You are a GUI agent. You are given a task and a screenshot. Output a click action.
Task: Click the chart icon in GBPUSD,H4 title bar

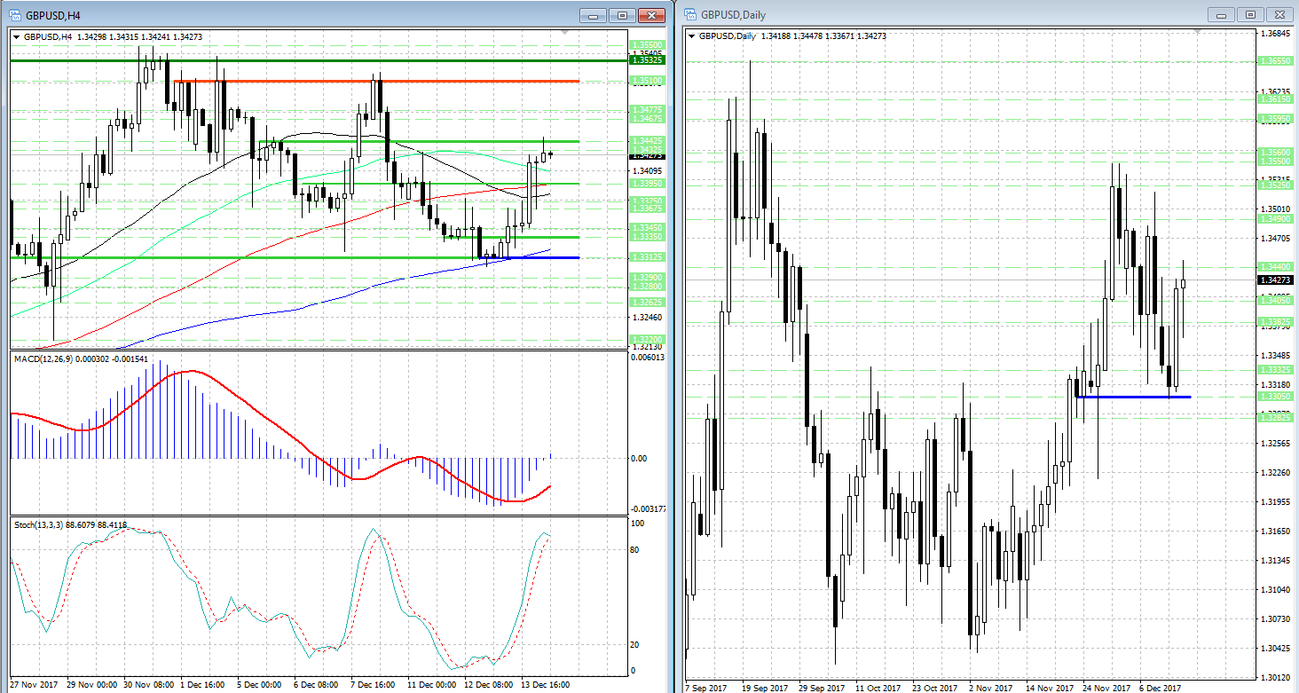(x=14, y=15)
